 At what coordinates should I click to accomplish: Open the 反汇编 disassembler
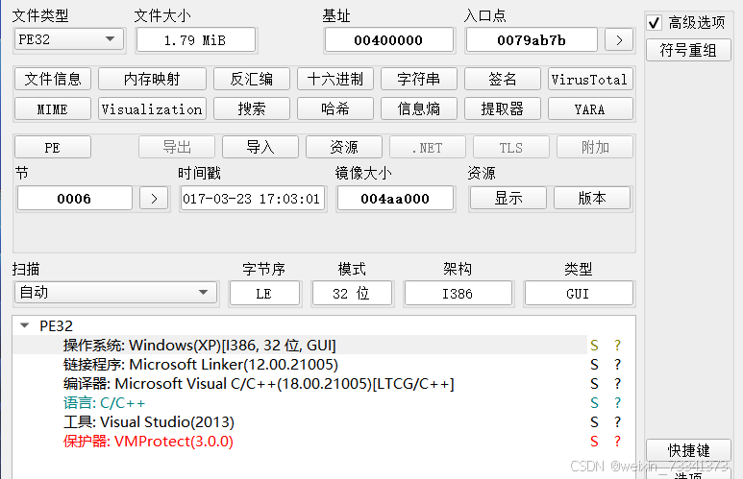pos(252,79)
